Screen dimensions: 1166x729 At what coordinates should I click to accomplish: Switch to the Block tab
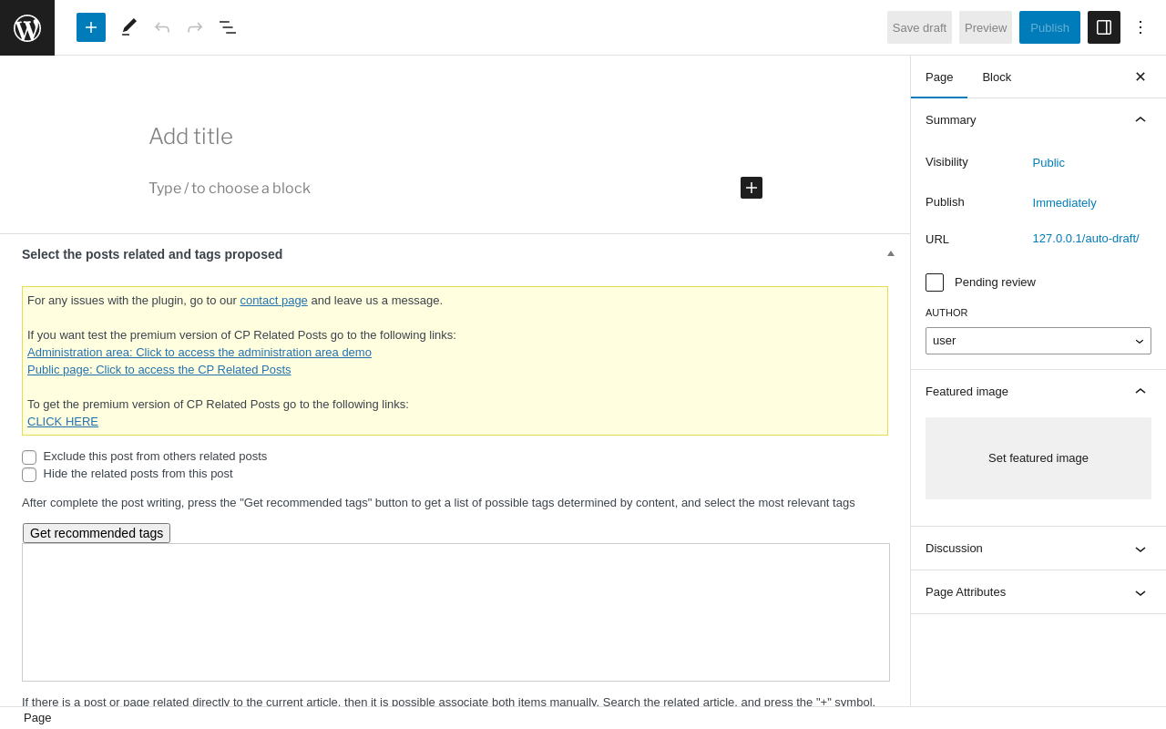pos(997,77)
